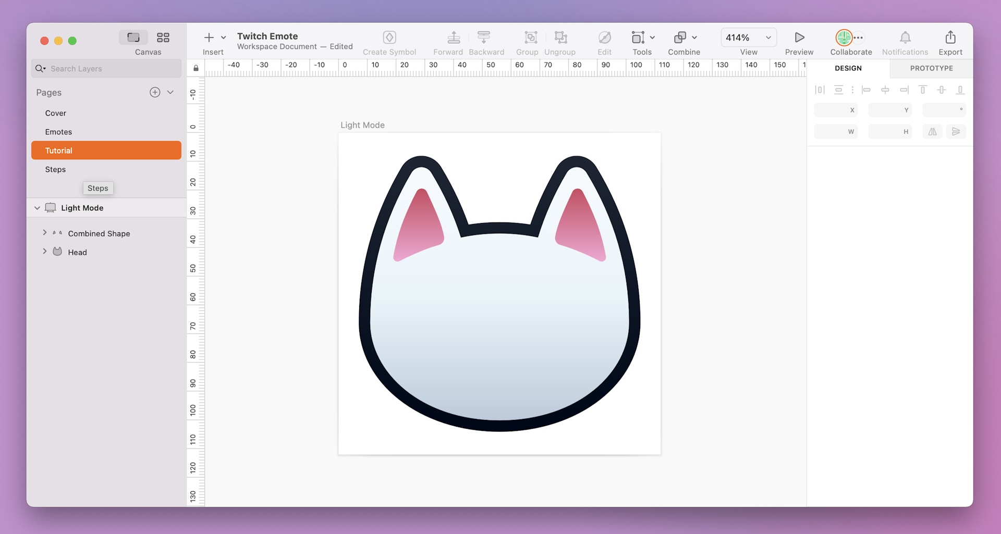Image resolution: width=1001 pixels, height=534 pixels.
Task: Click the Create Symbol icon
Action: tap(389, 38)
